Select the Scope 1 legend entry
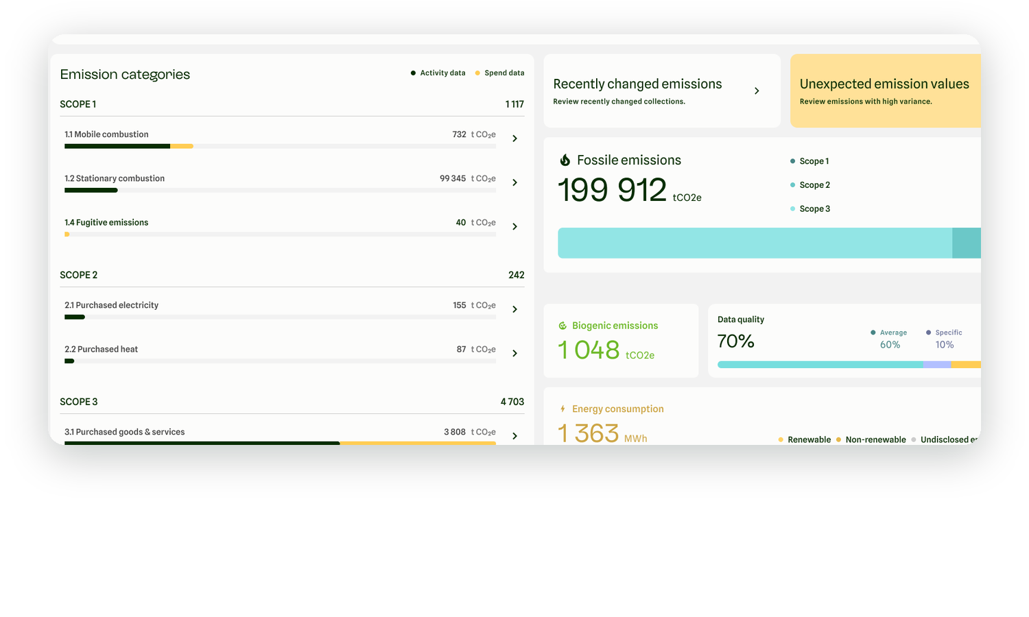 pyautogui.click(x=809, y=161)
